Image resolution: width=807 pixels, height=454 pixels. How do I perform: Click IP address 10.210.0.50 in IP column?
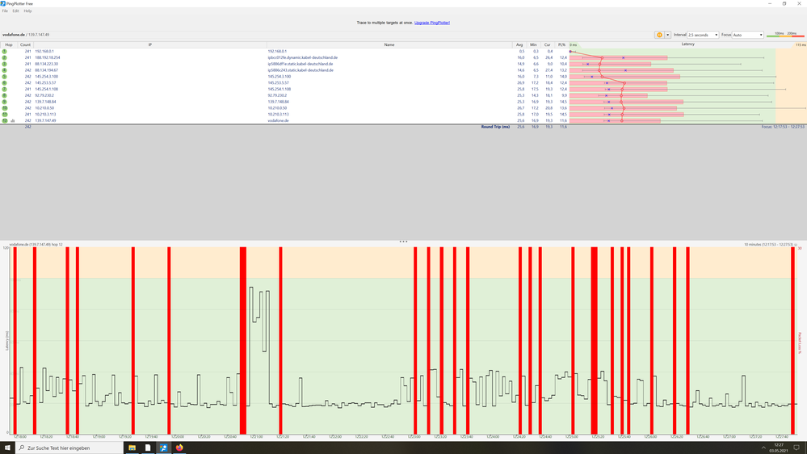point(44,108)
